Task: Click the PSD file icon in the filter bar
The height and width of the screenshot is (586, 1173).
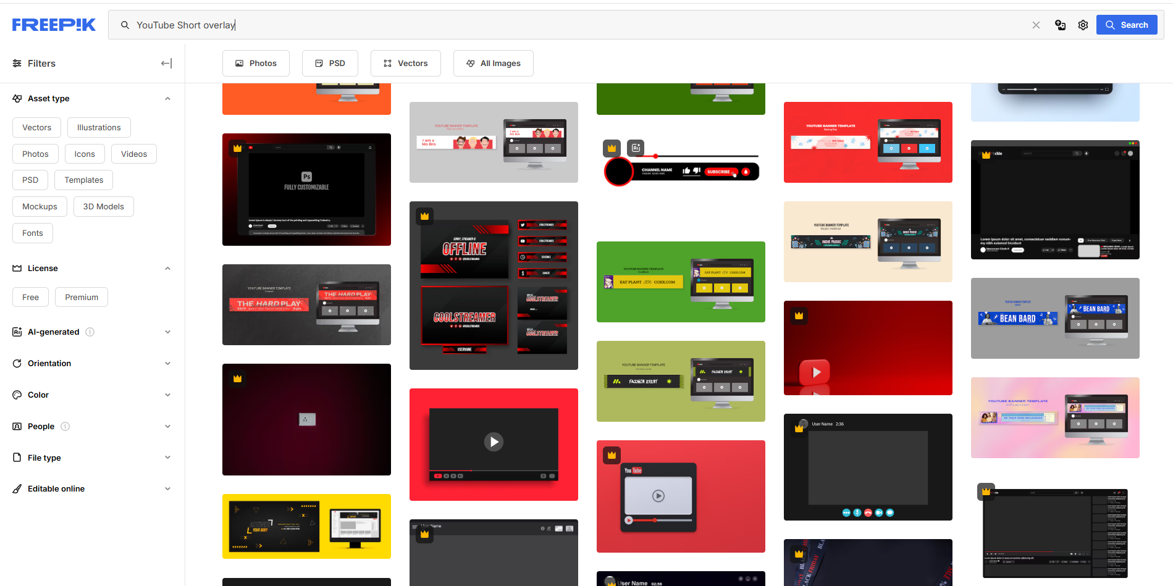Action: point(319,63)
